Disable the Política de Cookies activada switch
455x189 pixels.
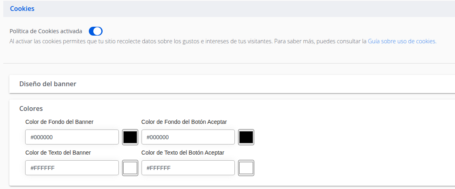coord(96,31)
